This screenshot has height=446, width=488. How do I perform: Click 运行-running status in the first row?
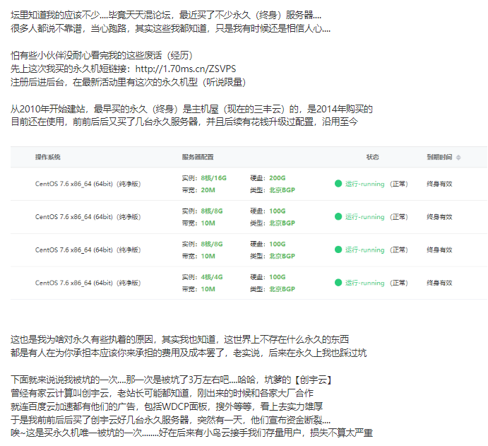(364, 184)
